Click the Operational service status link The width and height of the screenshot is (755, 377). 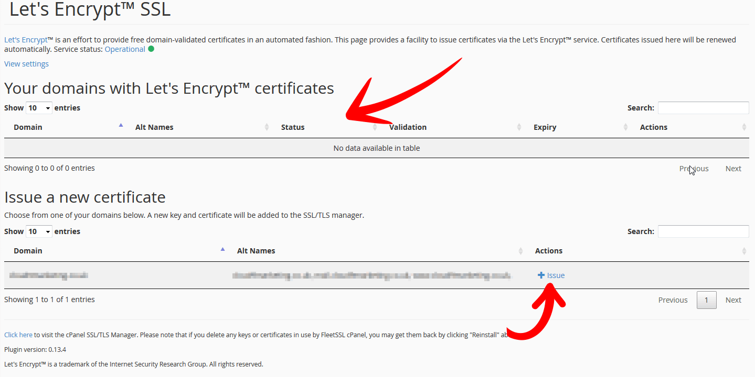click(x=125, y=49)
